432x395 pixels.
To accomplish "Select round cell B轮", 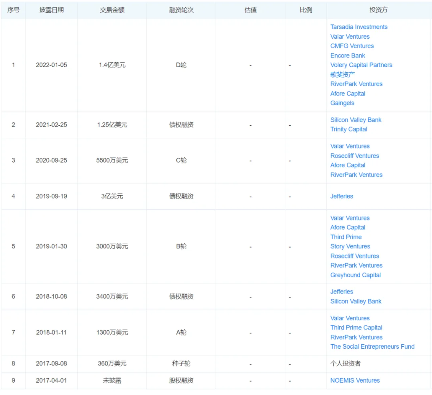I will pos(181,246).
